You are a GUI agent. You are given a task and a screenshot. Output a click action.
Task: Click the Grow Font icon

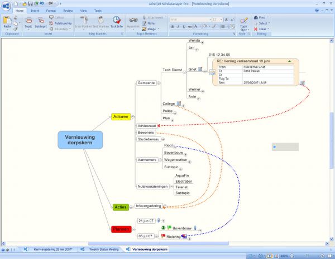tap(226, 19)
